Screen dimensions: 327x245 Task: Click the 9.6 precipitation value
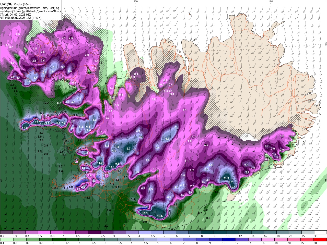(118, 164)
